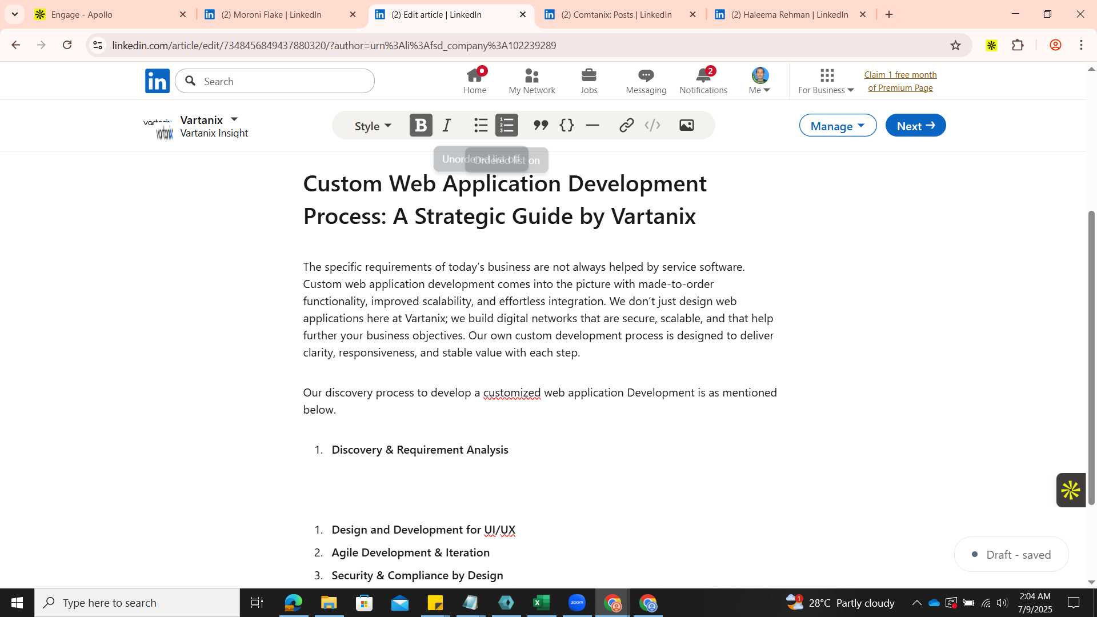This screenshot has height=617, width=1097.
Task: Open a new browser tab
Action: tap(889, 14)
